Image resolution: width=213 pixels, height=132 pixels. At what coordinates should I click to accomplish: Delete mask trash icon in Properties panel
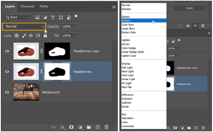pos(203,26)
